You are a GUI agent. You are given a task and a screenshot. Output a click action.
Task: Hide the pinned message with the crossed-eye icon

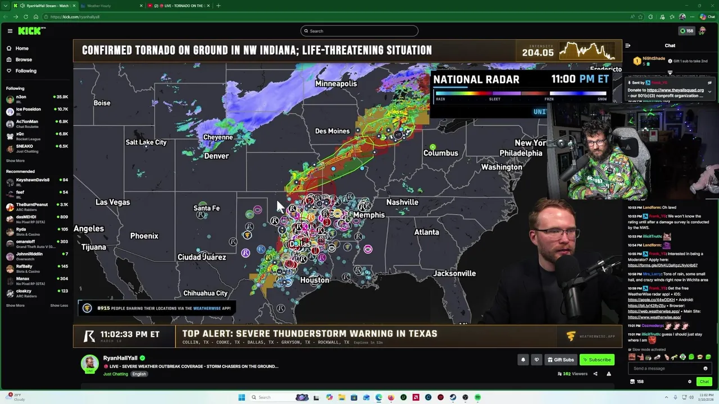coord(709,82)
